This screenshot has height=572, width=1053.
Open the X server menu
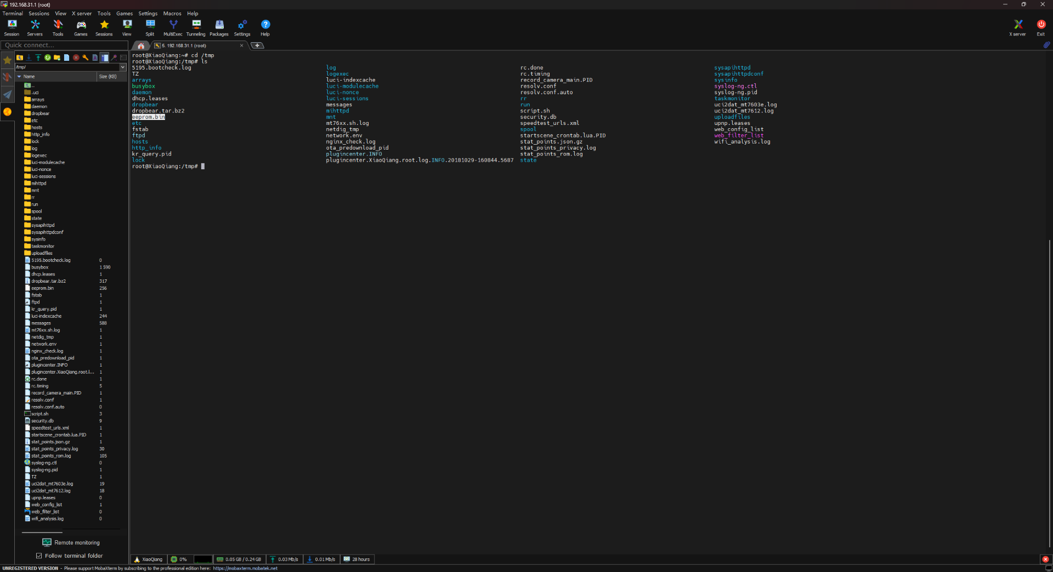[x=82, y=13]
